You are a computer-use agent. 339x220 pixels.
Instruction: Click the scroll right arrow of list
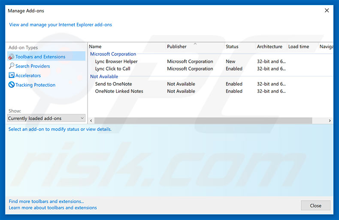coord(330,121)
